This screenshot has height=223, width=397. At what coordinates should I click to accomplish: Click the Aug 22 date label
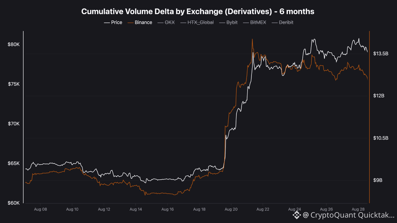263,209
